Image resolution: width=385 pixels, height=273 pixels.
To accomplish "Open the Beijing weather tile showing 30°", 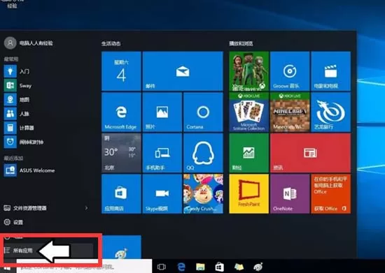I will click(121, 153).
